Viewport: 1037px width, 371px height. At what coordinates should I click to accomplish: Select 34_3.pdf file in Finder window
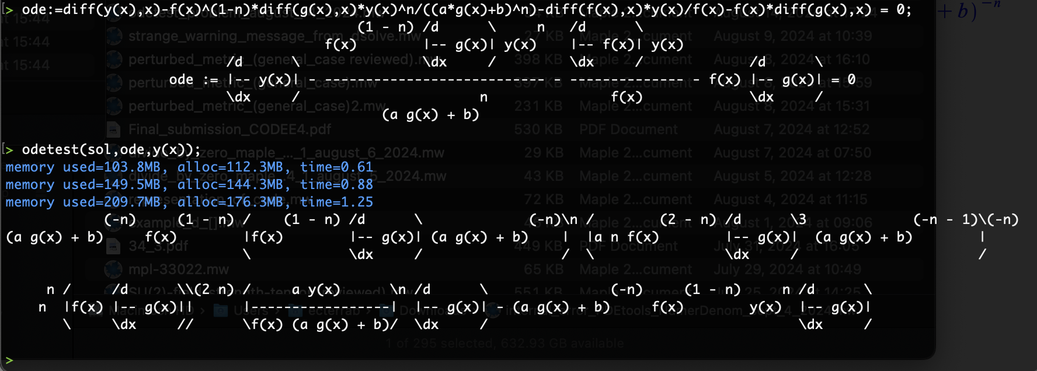click(158, 246)
